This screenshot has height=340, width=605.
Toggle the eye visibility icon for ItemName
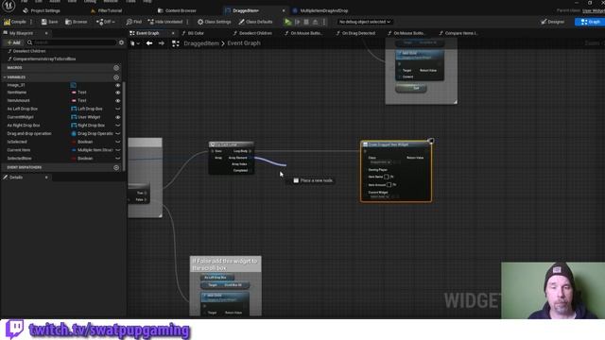pyautogui.click(x=117, y=93)
